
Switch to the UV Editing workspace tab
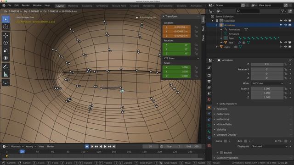point(102,6)
